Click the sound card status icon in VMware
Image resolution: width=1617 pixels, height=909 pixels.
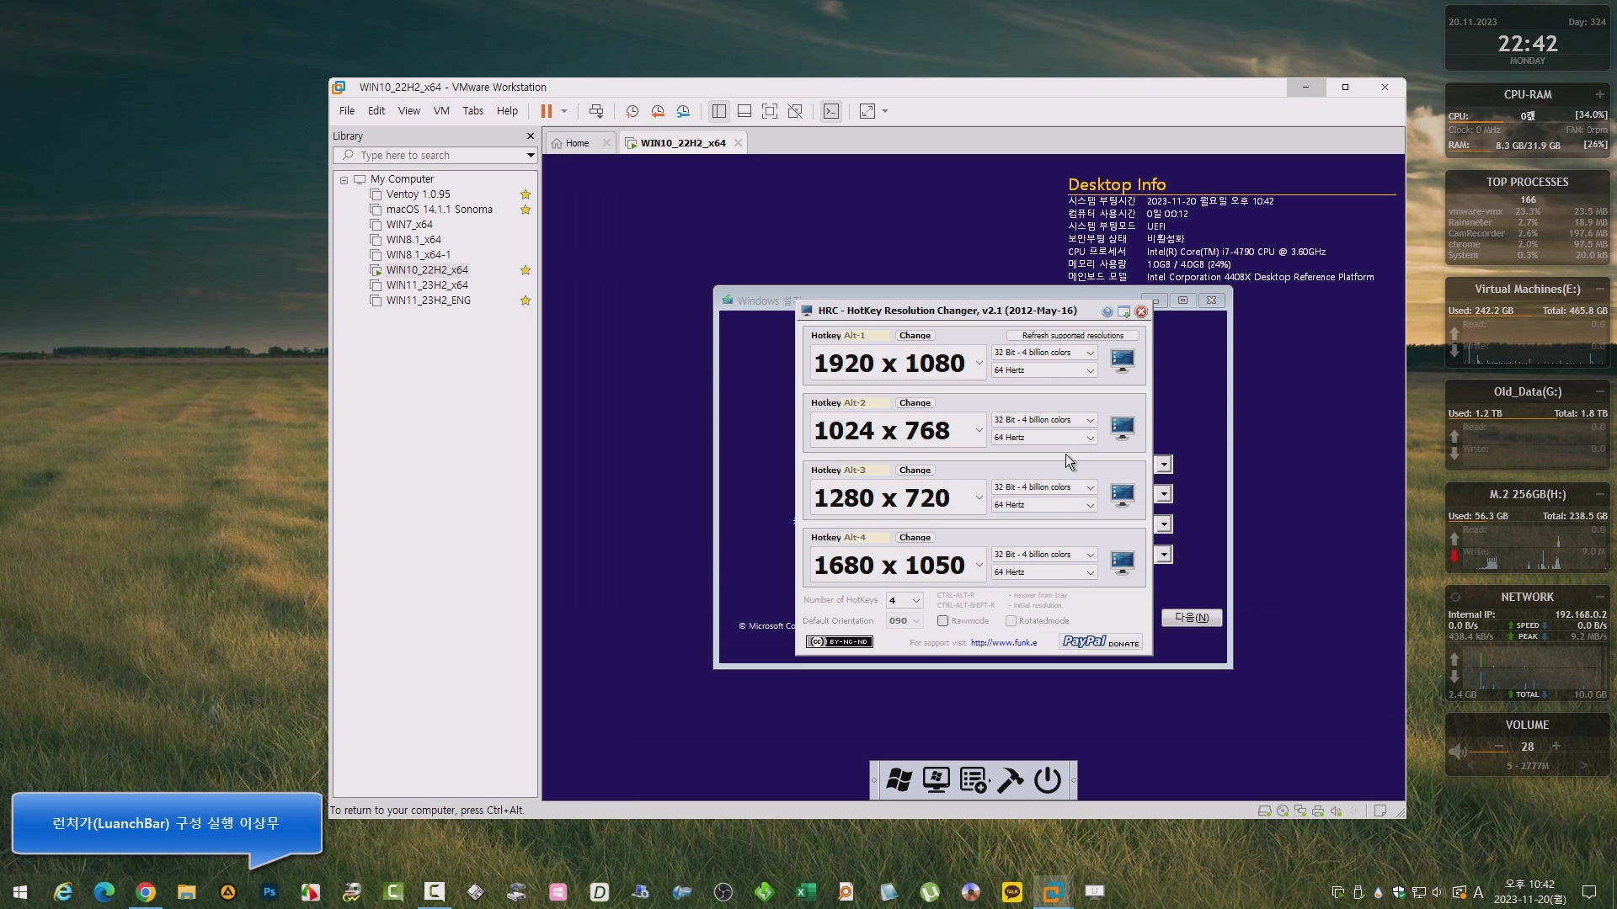coord(1336,811)
